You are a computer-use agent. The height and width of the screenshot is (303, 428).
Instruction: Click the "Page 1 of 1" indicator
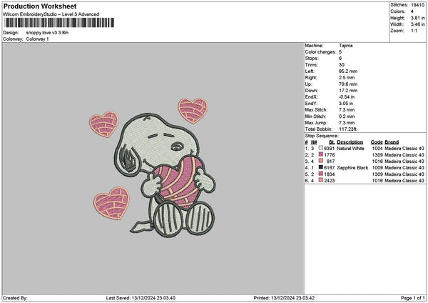(x=413, y=298)
